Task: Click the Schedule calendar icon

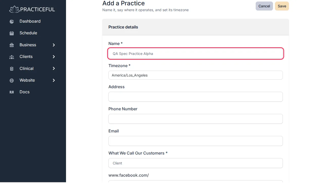Action: [x=12, y=33]
